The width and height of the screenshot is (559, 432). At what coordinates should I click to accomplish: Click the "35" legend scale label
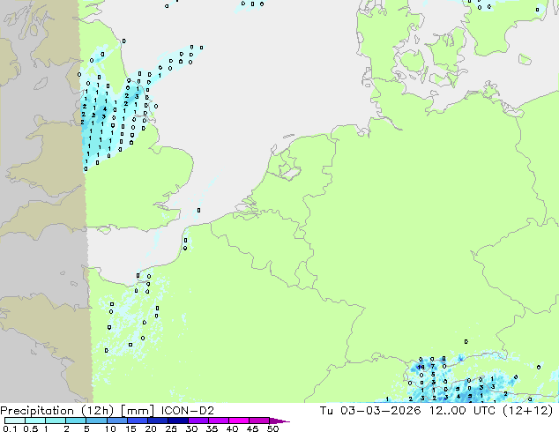212,428
